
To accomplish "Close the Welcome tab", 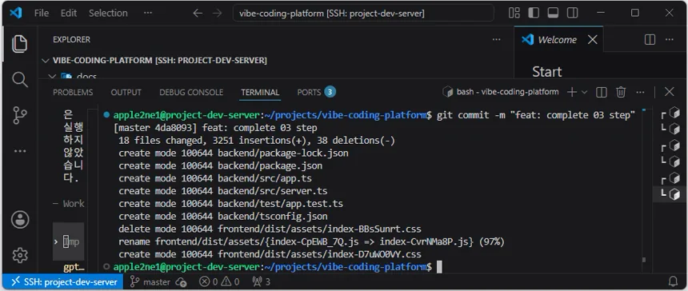I will pyautogui.click(x=592, y=39).
